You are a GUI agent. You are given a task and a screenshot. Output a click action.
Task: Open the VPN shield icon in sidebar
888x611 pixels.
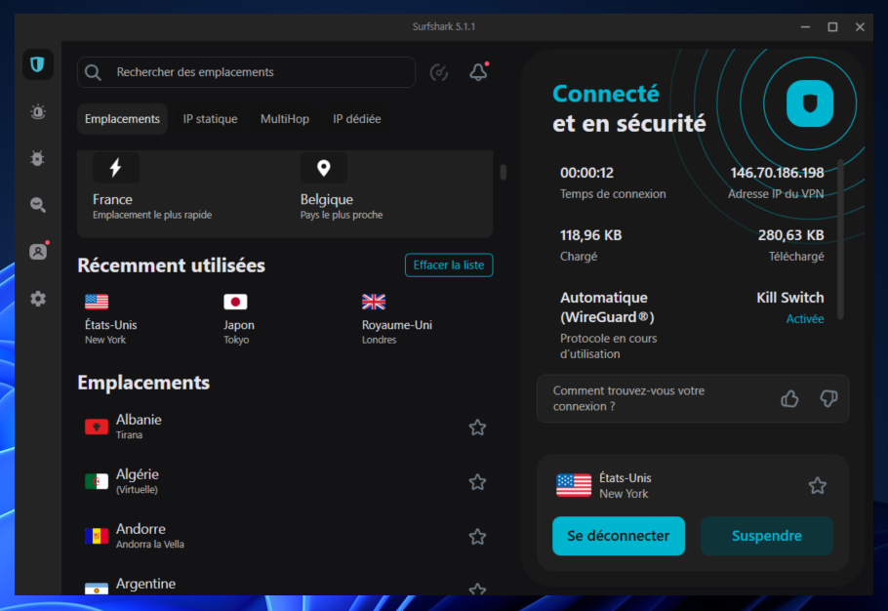coord(38,64)
